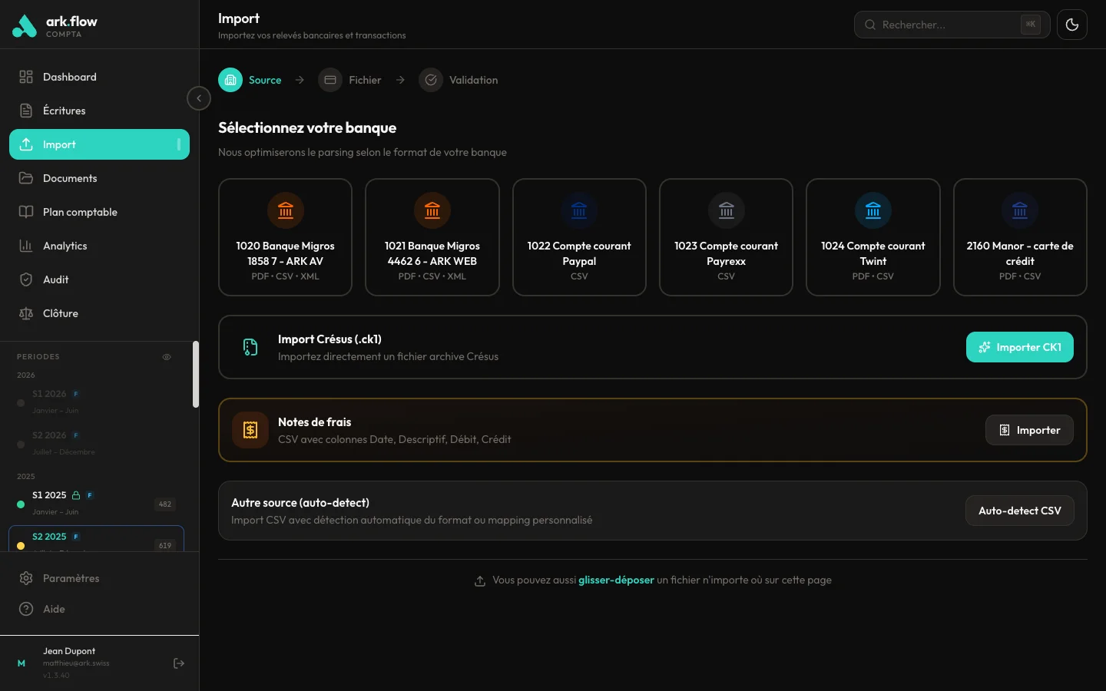Select the S1 2025 period indicator dot
1106x691 pixels.
point(20,504)
